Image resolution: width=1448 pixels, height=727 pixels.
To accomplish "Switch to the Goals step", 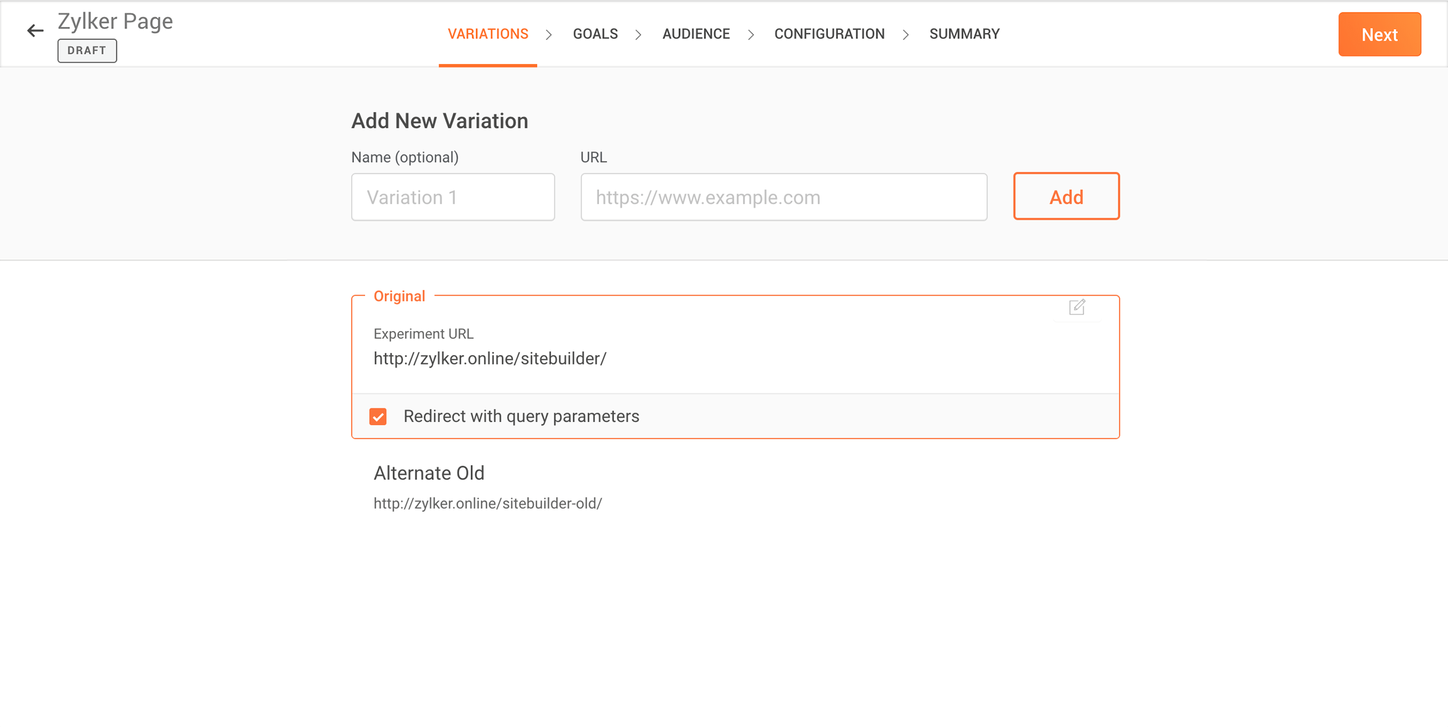I will point(595,34).
